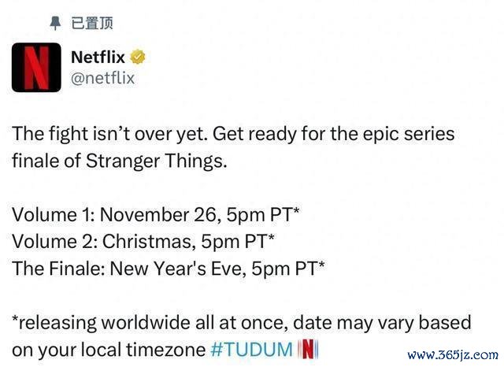This screenshot has width=504, height=367.
Task: Click the 'New Year's Eve' text
Action: (178, 269)
